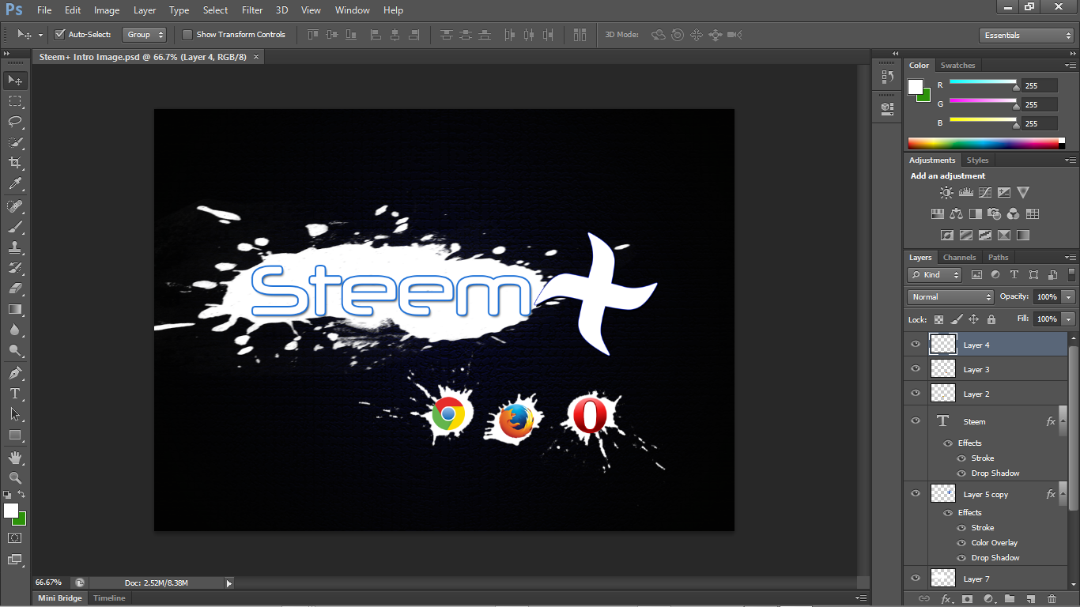
Task: Select the Lasso tool
Action: (x=15, y=122)
